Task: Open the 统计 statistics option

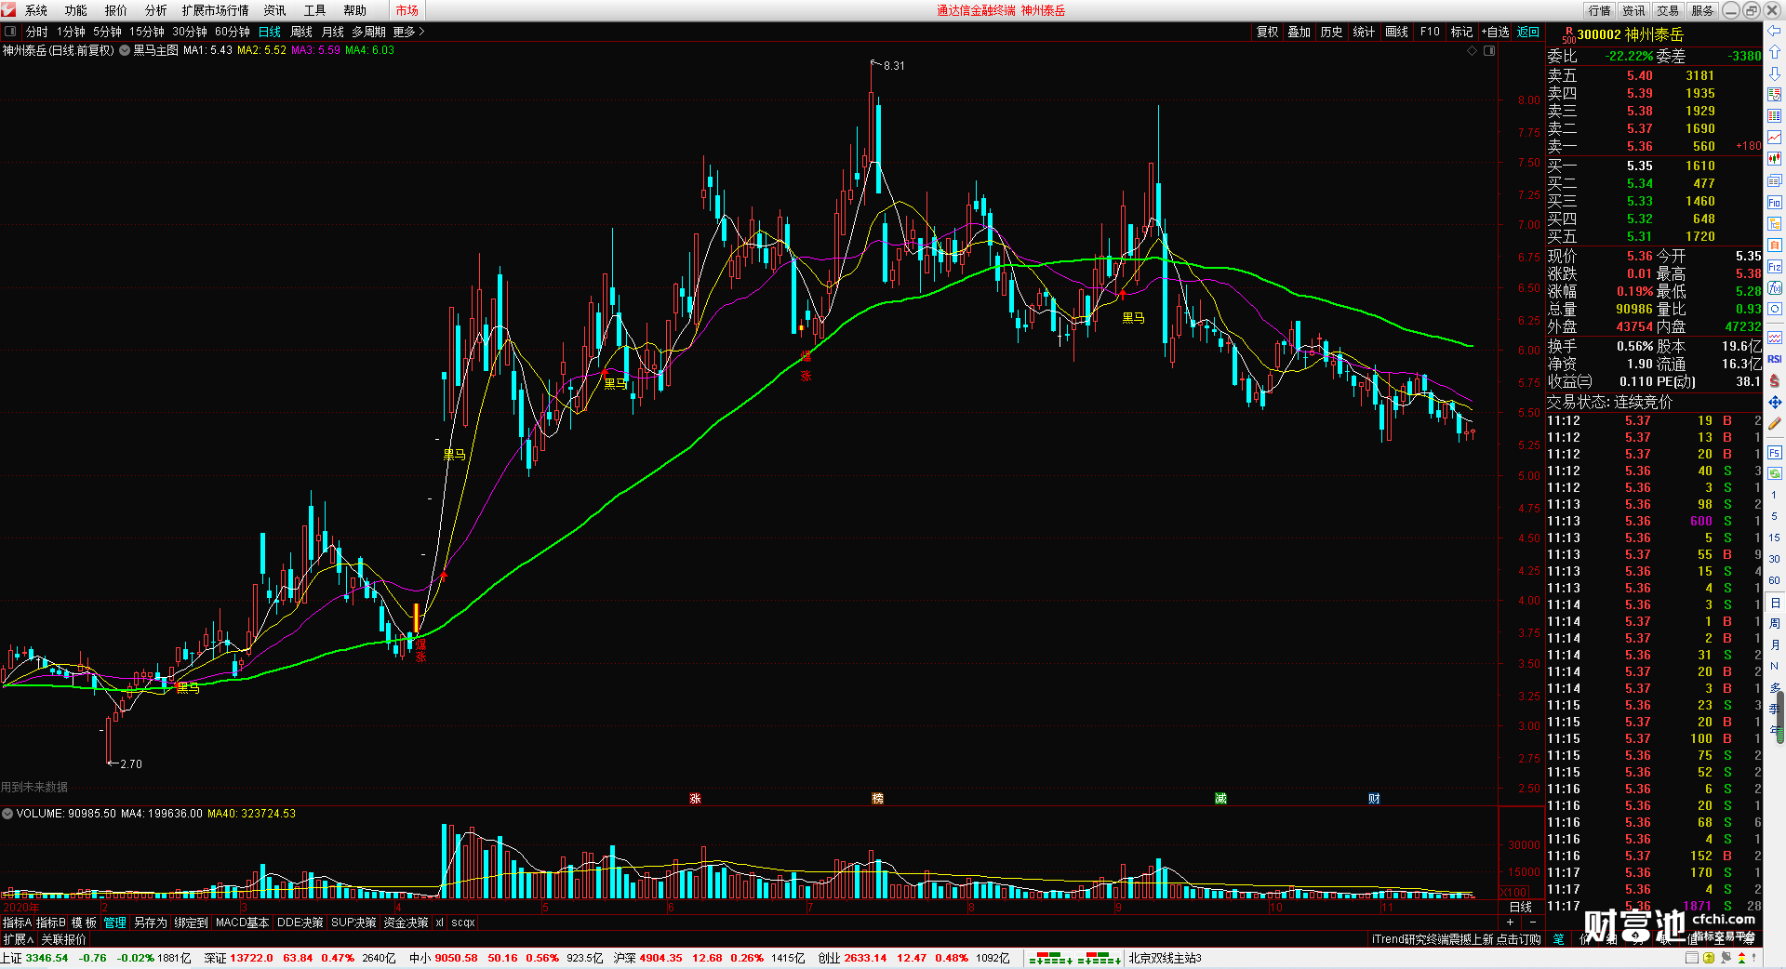Action: [1364, 32]
